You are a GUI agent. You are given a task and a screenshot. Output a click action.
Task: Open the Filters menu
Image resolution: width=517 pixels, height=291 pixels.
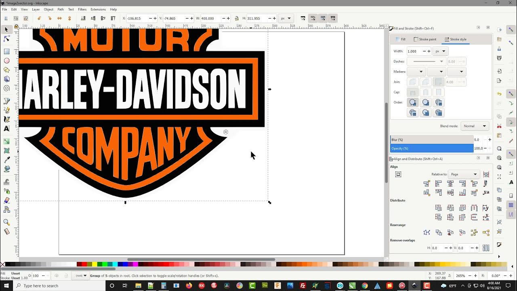point(82,9)
